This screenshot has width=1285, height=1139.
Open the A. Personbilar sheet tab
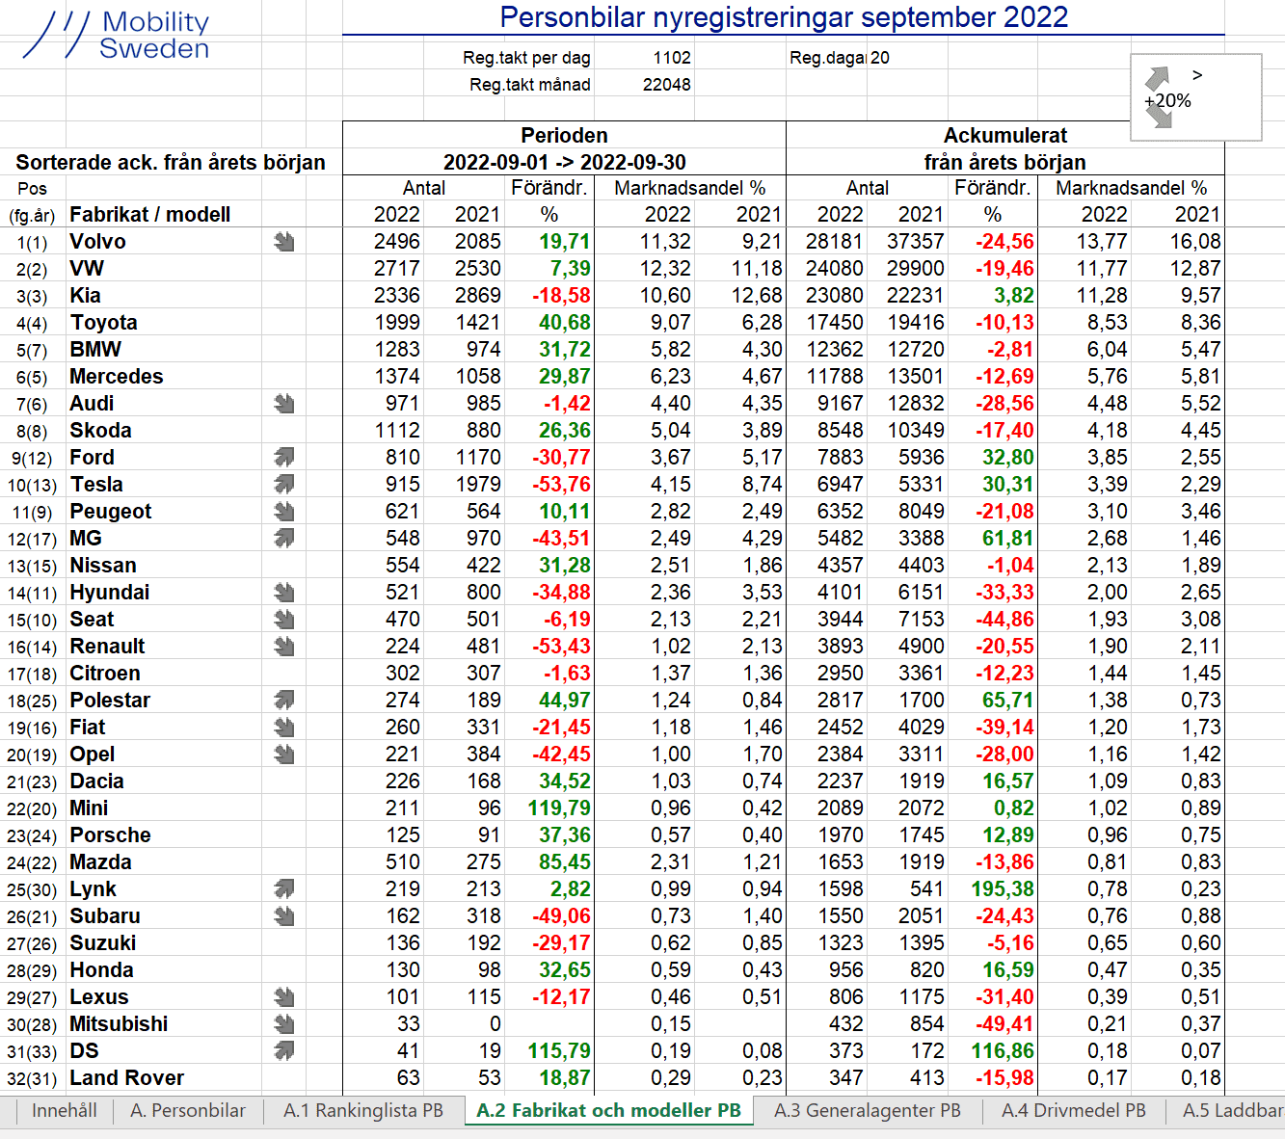pyautogui.click(x=188, y=1111)
